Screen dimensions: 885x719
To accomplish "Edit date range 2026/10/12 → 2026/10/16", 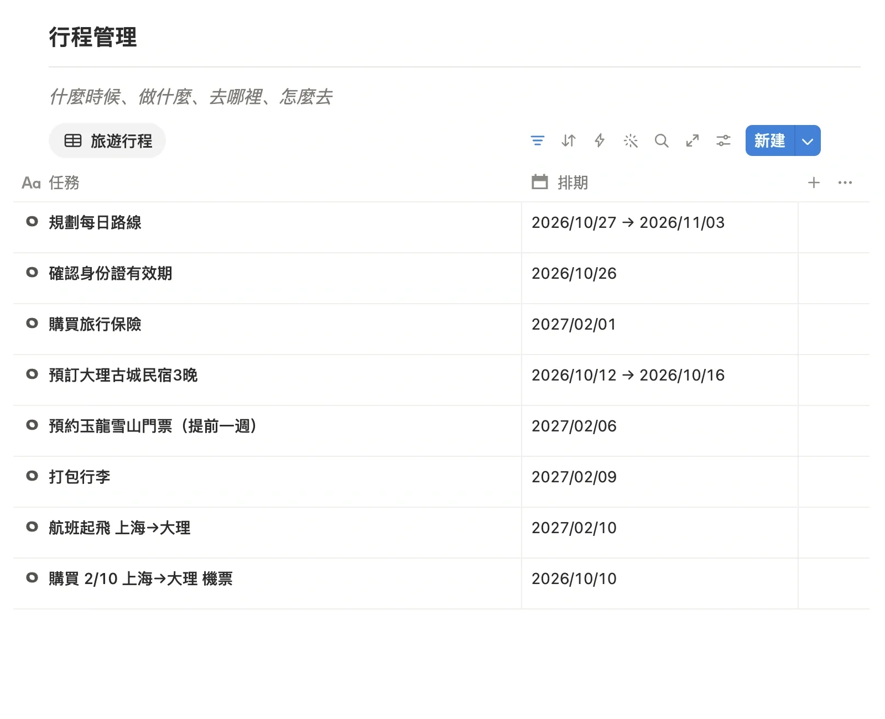I will click(x=628, y=375).
